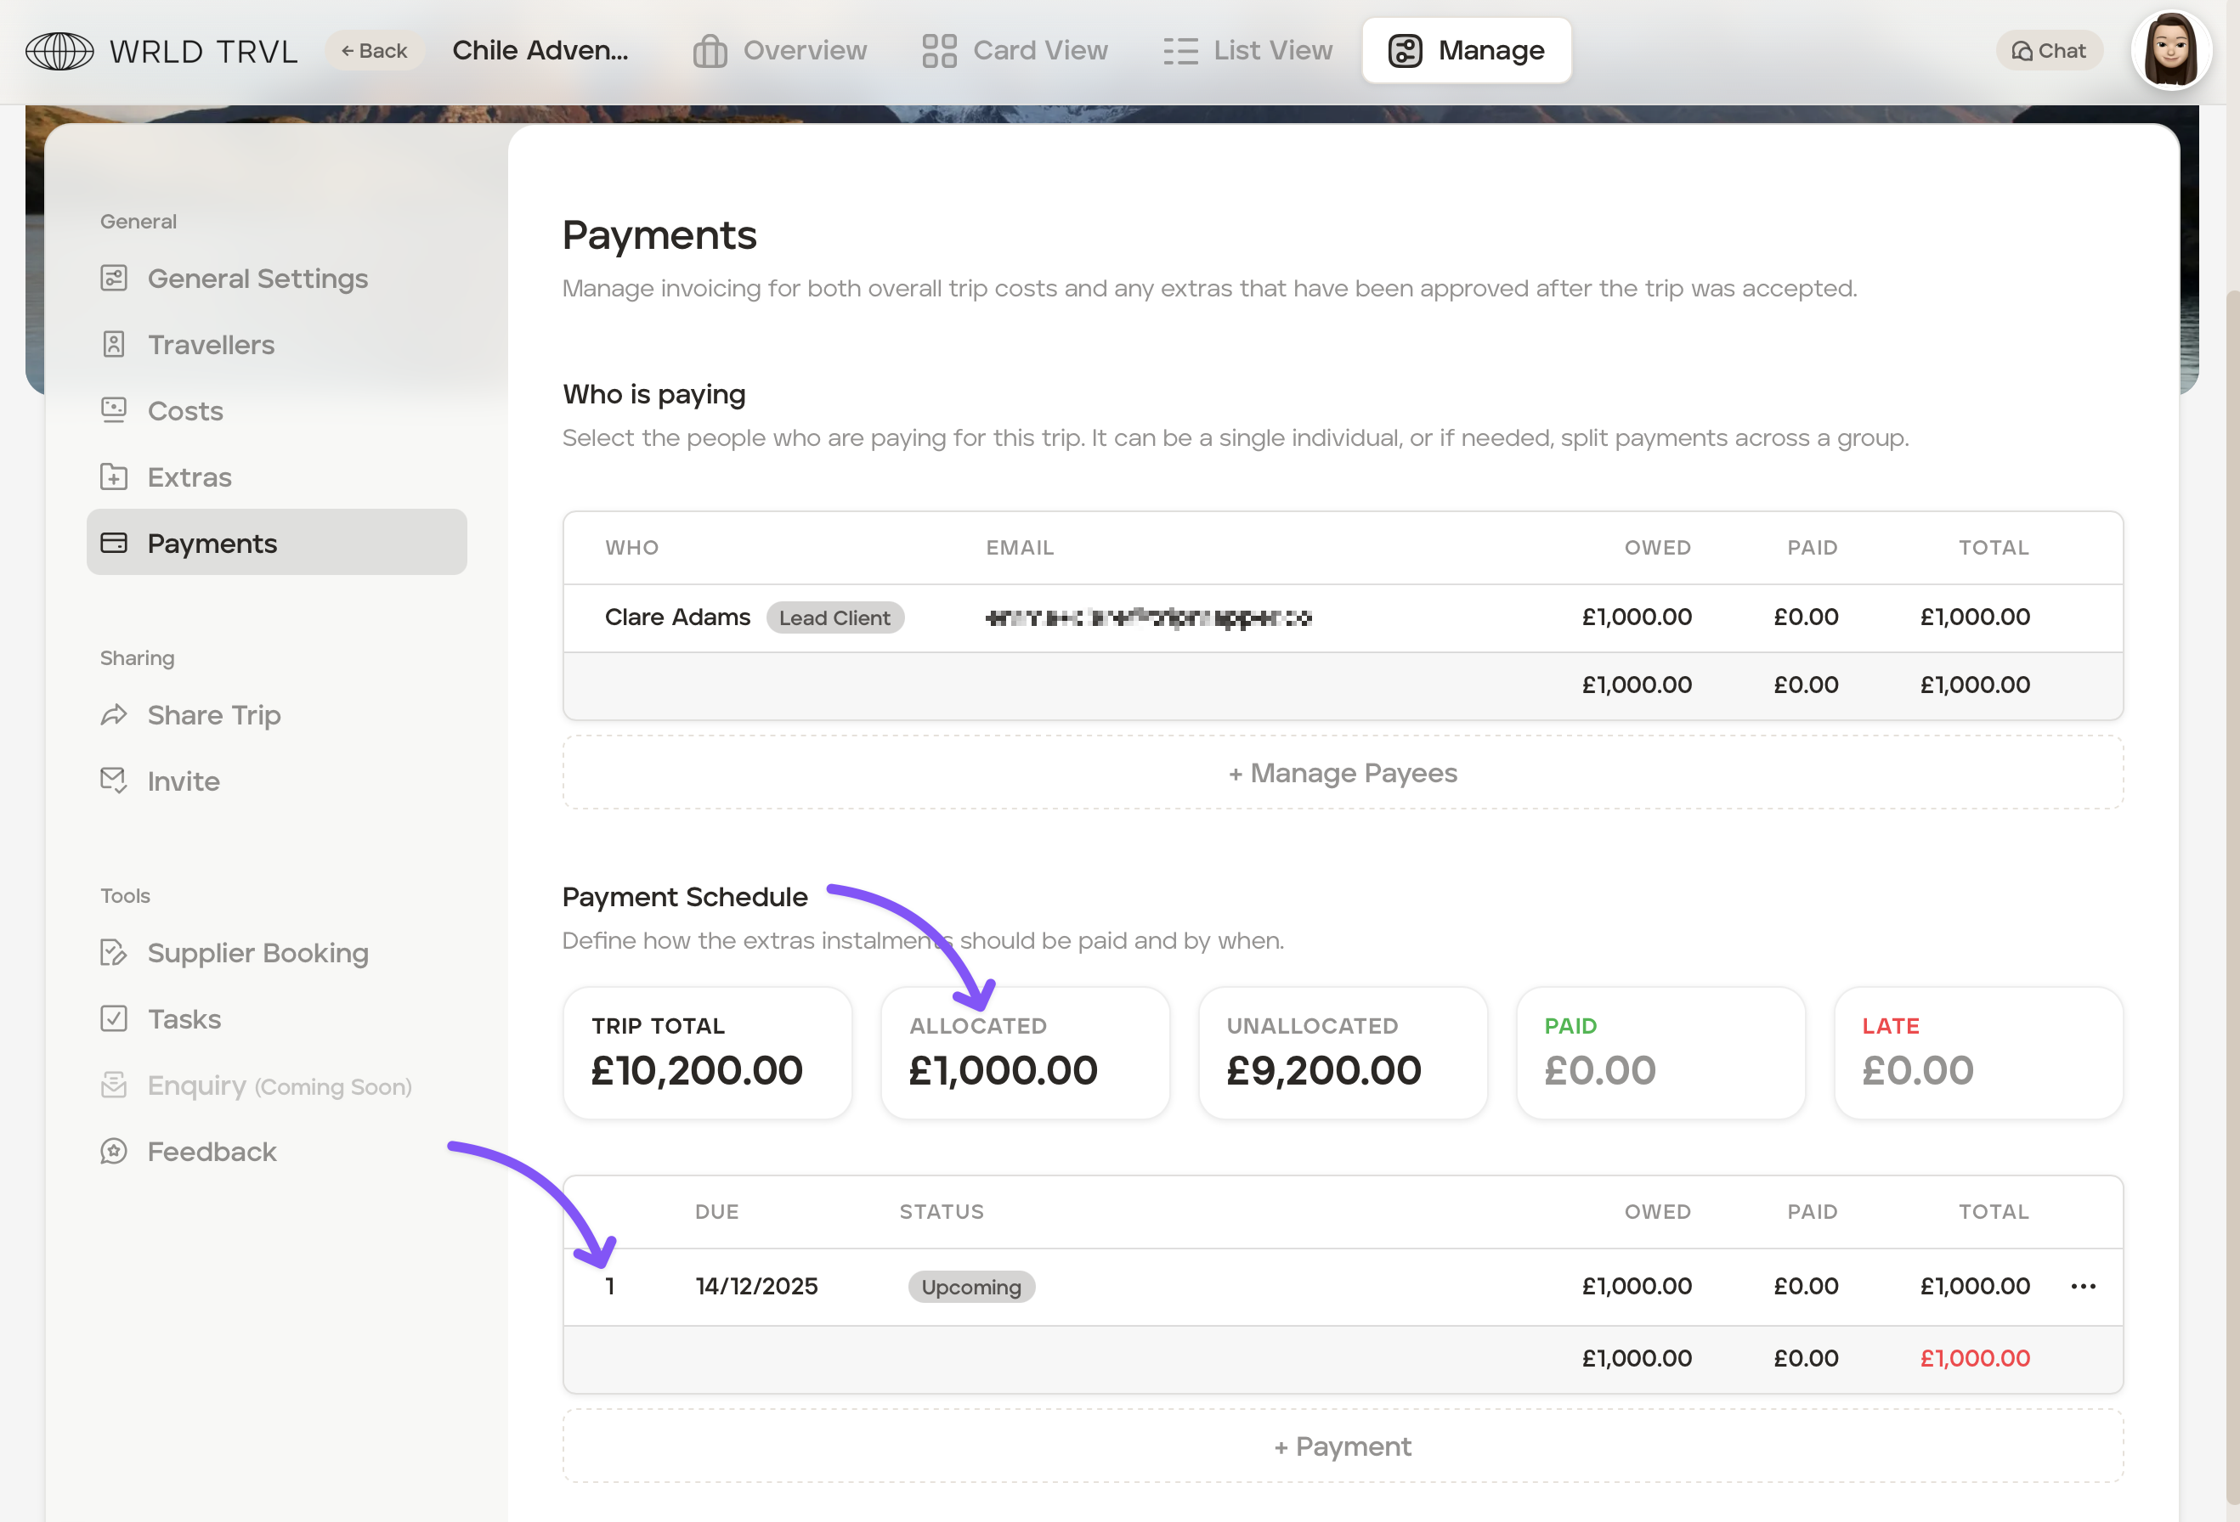Switch to the Overview tab
Image resolution: width=2240 pixels, height=1522 pixels.
point(780,51)
